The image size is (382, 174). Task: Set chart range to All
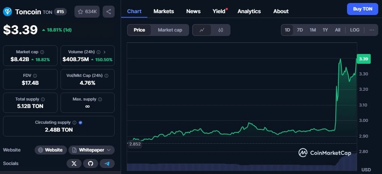point(337,30)
